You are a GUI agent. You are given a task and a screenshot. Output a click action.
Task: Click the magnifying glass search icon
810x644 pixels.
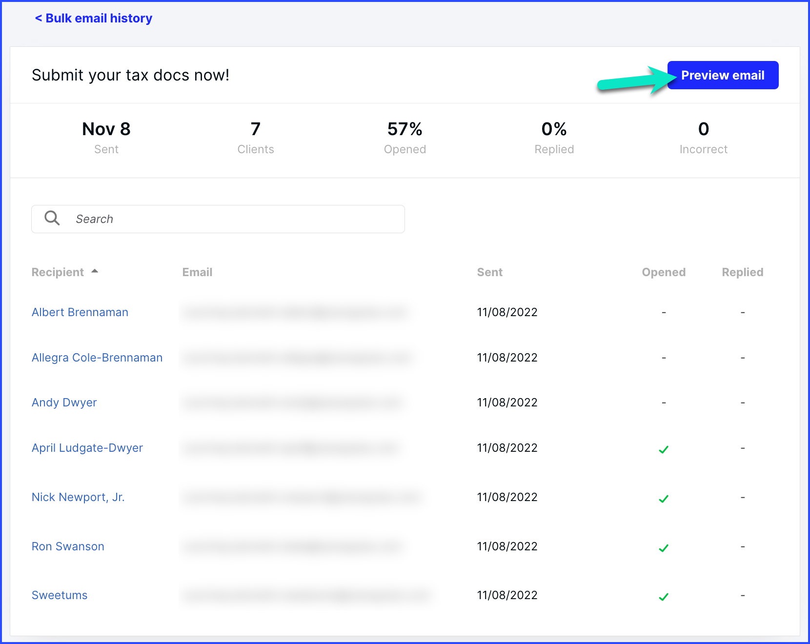[52, 218]
